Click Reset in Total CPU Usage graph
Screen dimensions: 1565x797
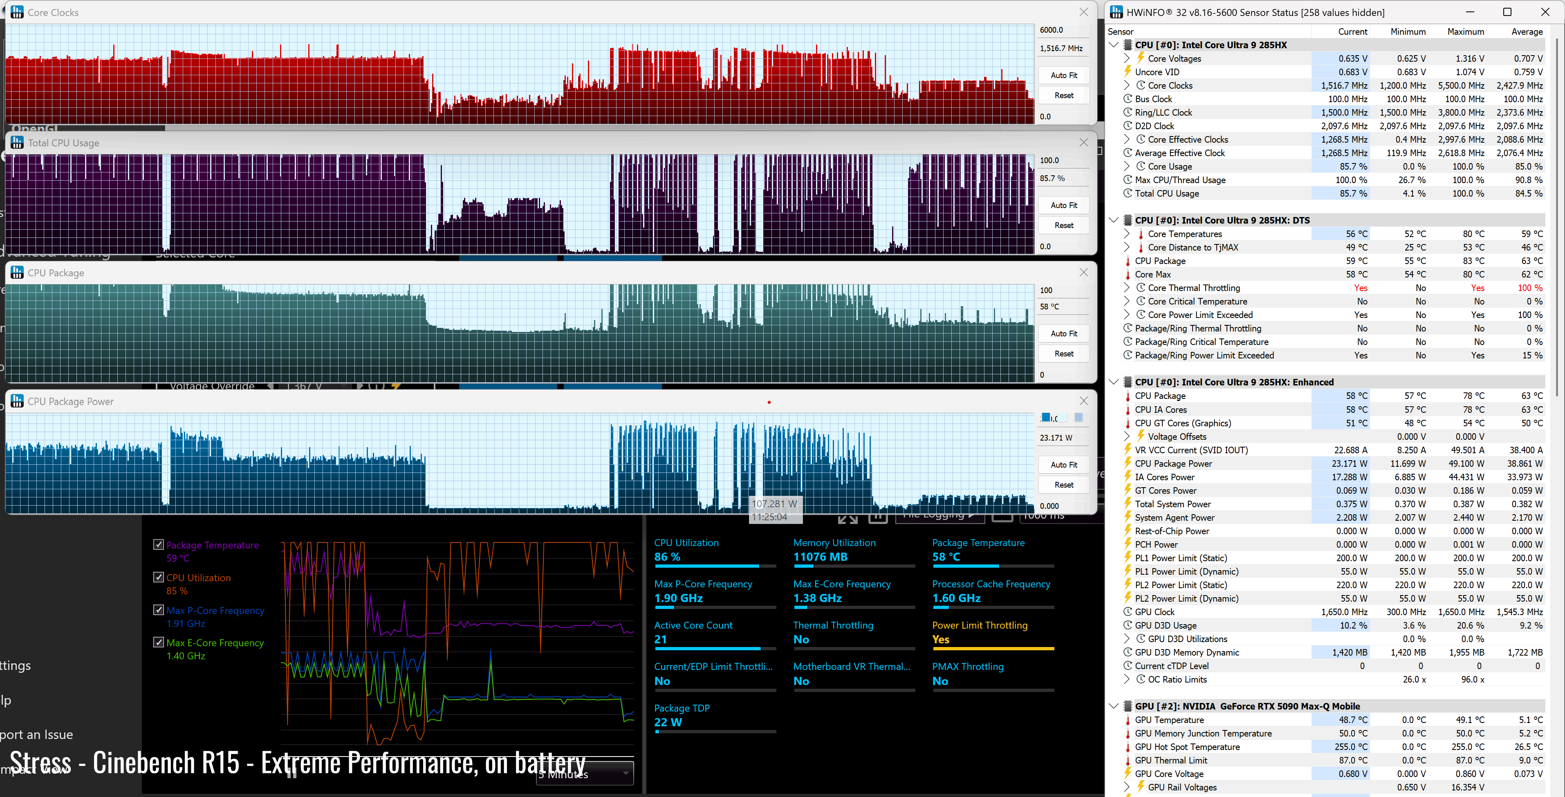point(1064,225)
